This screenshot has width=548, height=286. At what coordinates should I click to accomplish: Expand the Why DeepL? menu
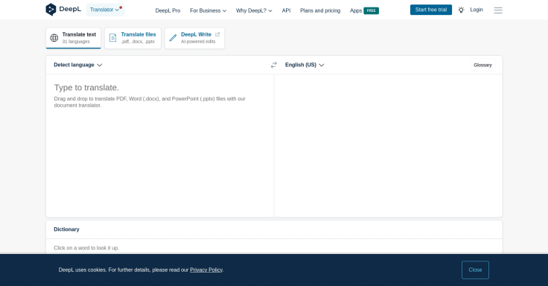pos(254,10)
